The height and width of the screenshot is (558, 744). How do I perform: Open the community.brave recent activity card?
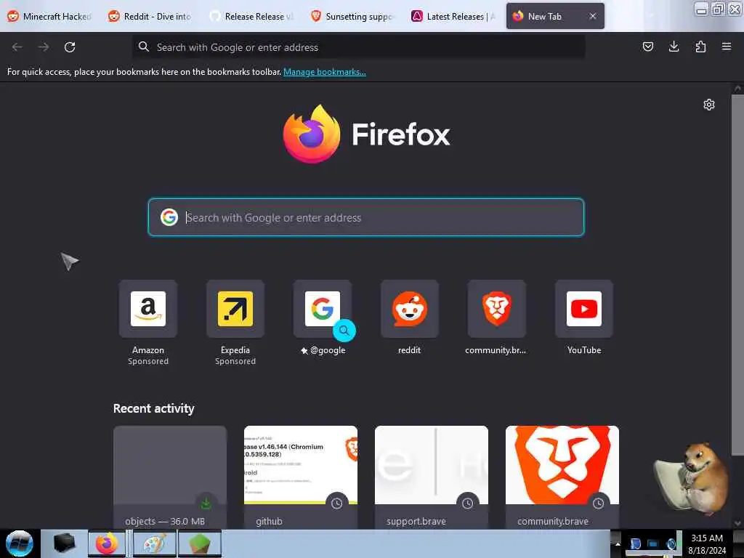click(562, 477)
